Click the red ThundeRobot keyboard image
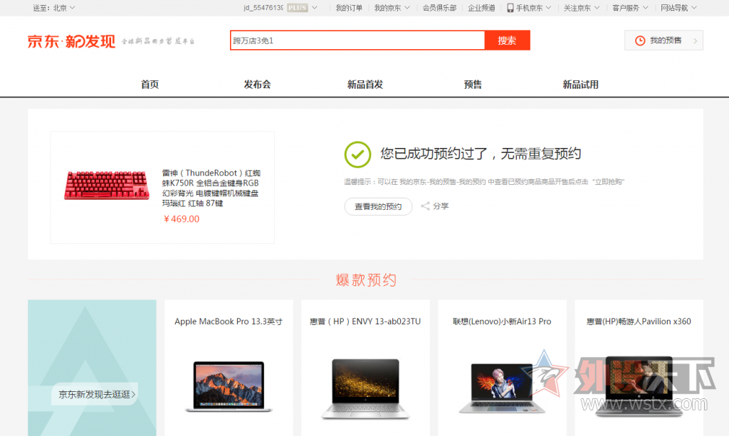 click(x=107, y=186)
